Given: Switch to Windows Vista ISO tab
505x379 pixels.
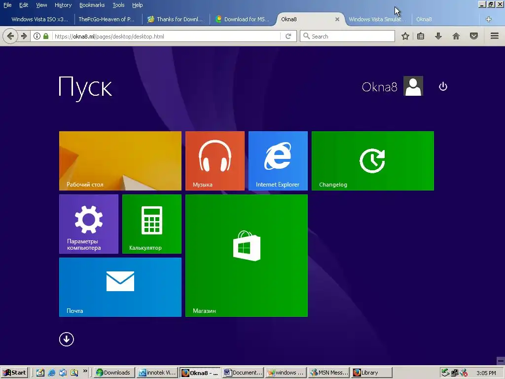Looking at the screenshot, I should (x=40, y=19).
